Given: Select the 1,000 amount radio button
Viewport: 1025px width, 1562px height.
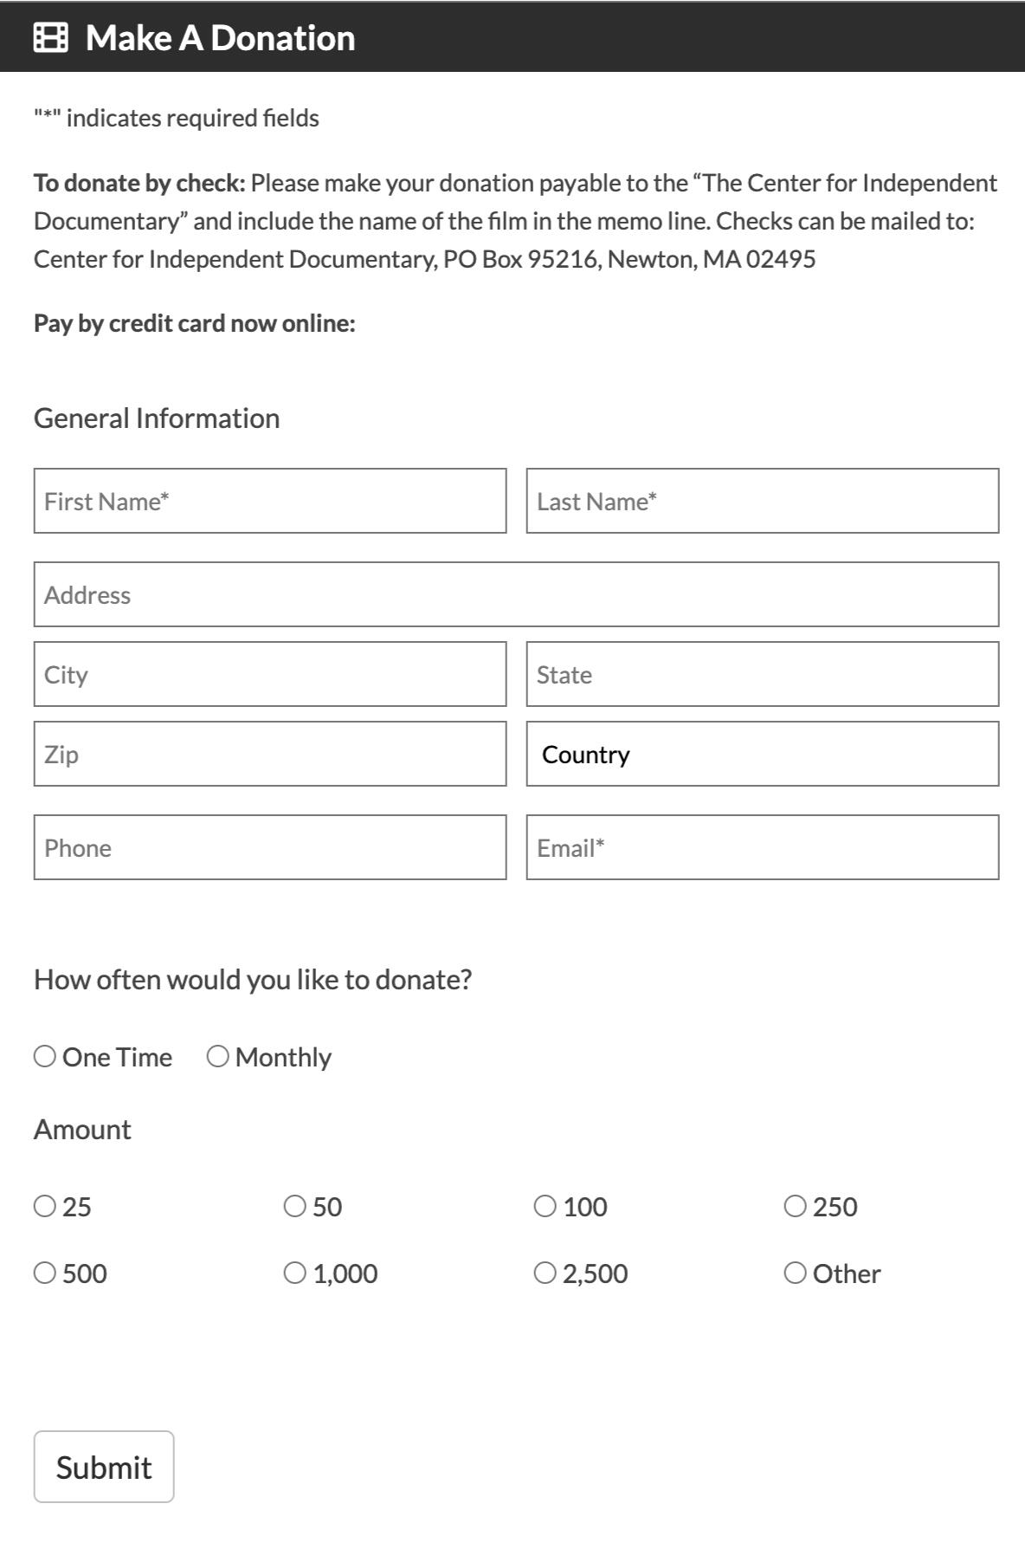Looking at the screenshot, I should 295,1273.
